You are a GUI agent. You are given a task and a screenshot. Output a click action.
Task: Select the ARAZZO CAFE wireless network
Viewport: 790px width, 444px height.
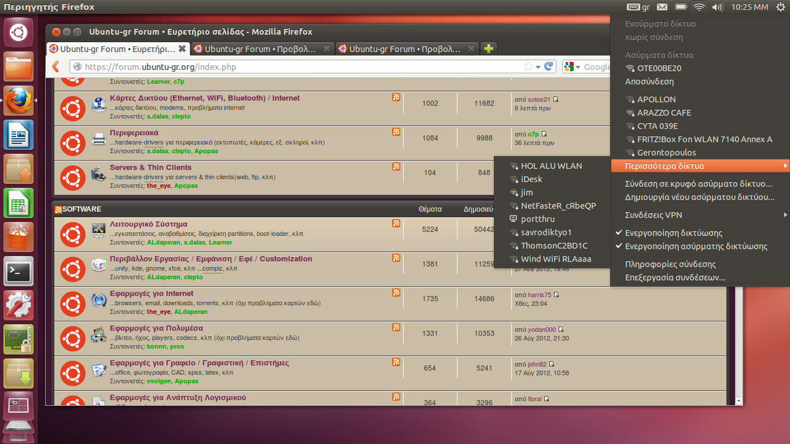coord(664,113)
